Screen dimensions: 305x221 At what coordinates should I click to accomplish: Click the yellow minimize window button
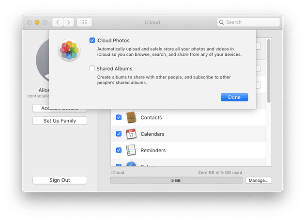pos(37,22)
